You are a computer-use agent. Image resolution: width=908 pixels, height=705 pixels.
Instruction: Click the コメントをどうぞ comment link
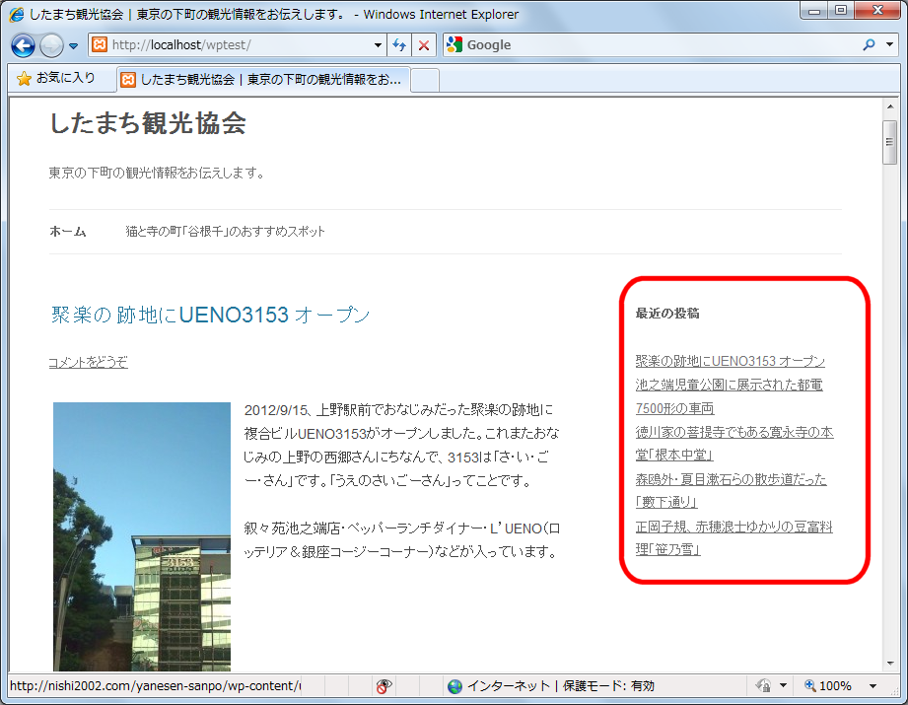[x=88, y=362]
